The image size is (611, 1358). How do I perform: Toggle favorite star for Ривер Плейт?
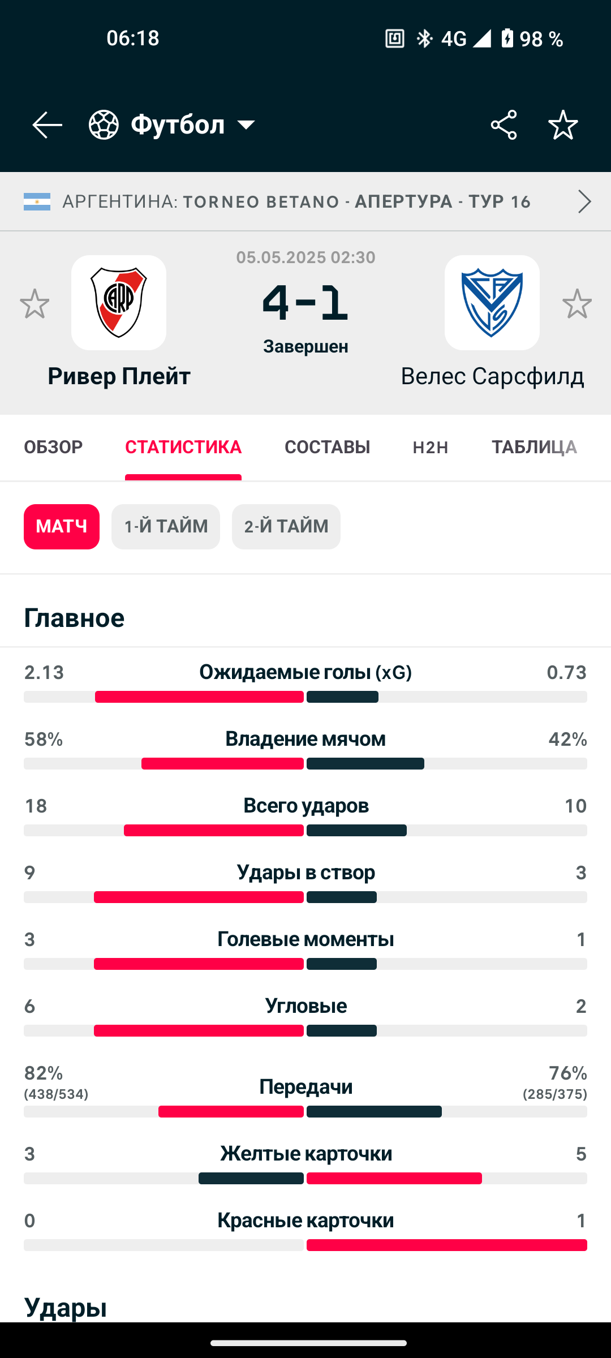tap(35, 304)
